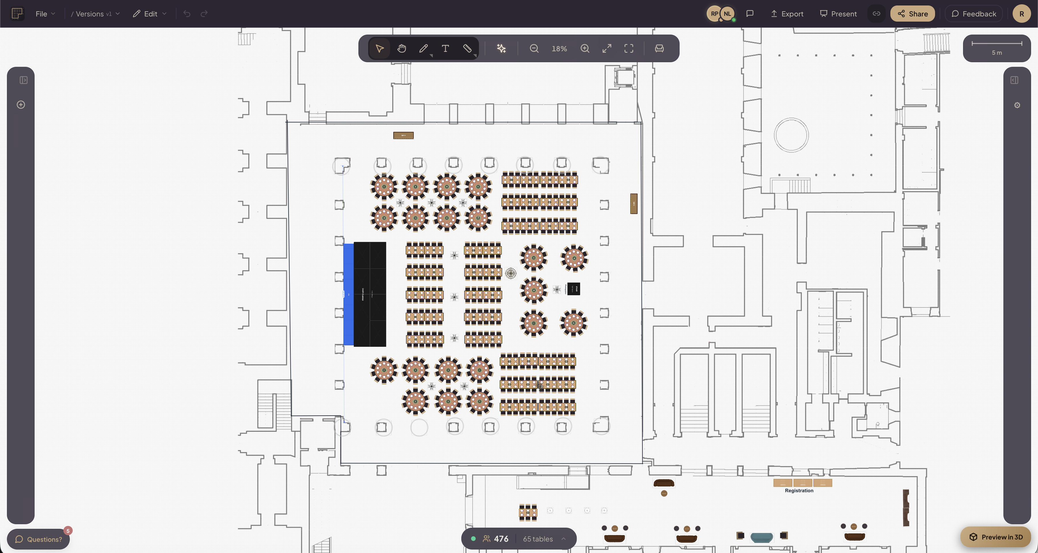
Task: Copy the share link icon
Action: click(x=876, y=13)
